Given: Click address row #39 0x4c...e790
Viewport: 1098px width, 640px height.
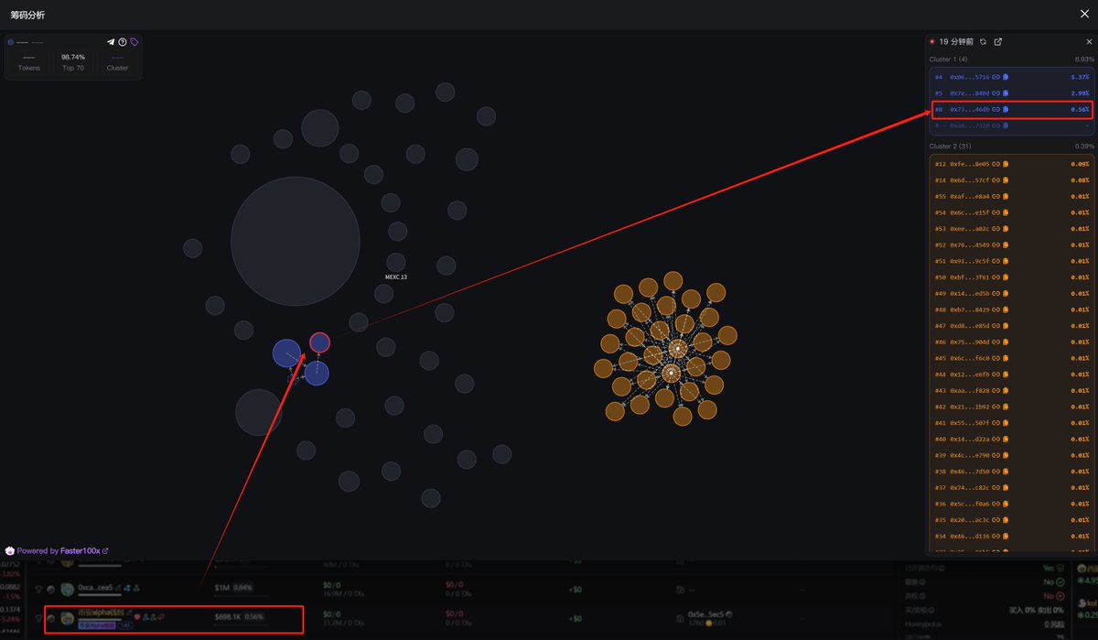Looking at the screenshot, I should 1014,455.
